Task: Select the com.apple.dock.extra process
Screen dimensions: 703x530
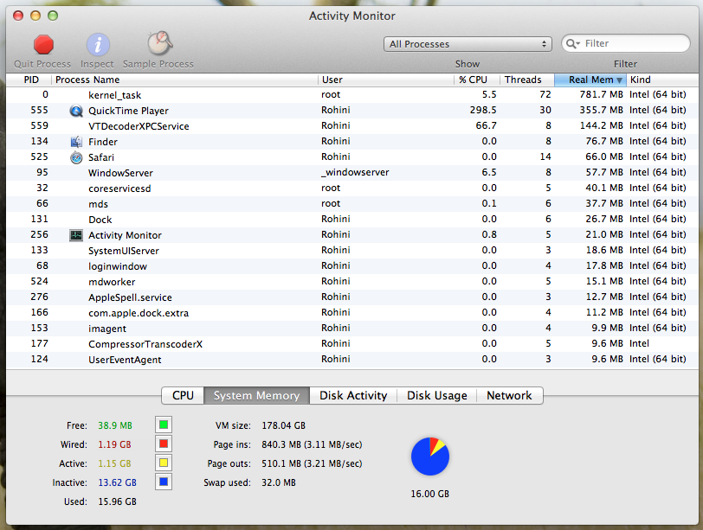Action: [352, 313]
